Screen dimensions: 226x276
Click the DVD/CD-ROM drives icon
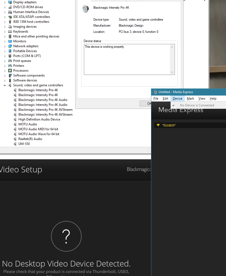click(10, 7)
